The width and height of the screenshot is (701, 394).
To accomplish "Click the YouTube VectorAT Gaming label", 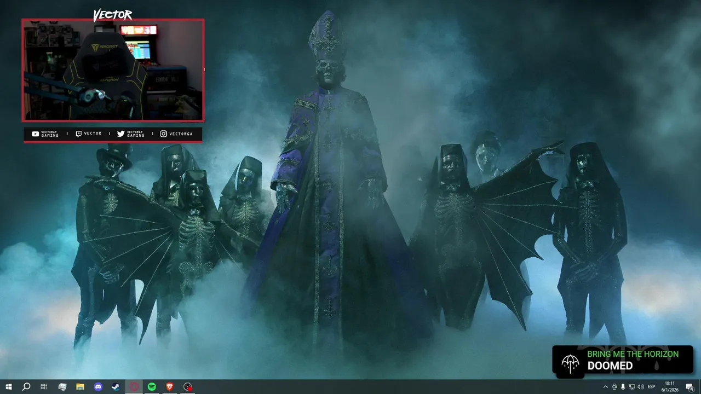I will [45, 134].
